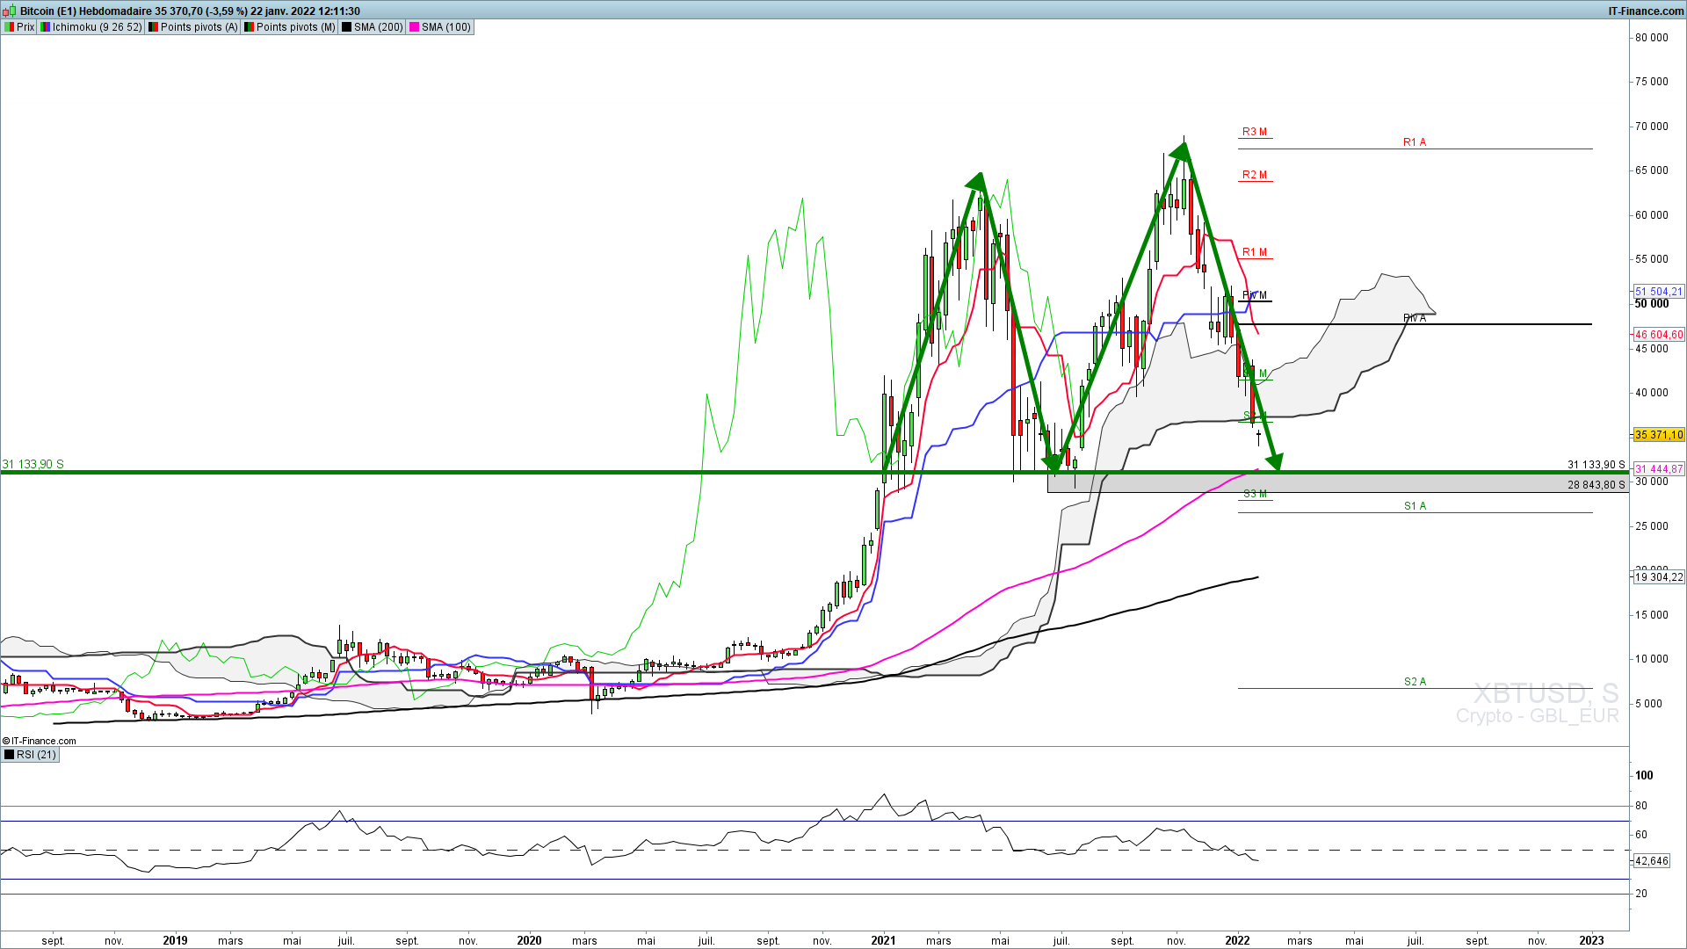Screen dimensions: 1687x949
Task: Select the Points pivots (A) legend button
Action: 192,27
